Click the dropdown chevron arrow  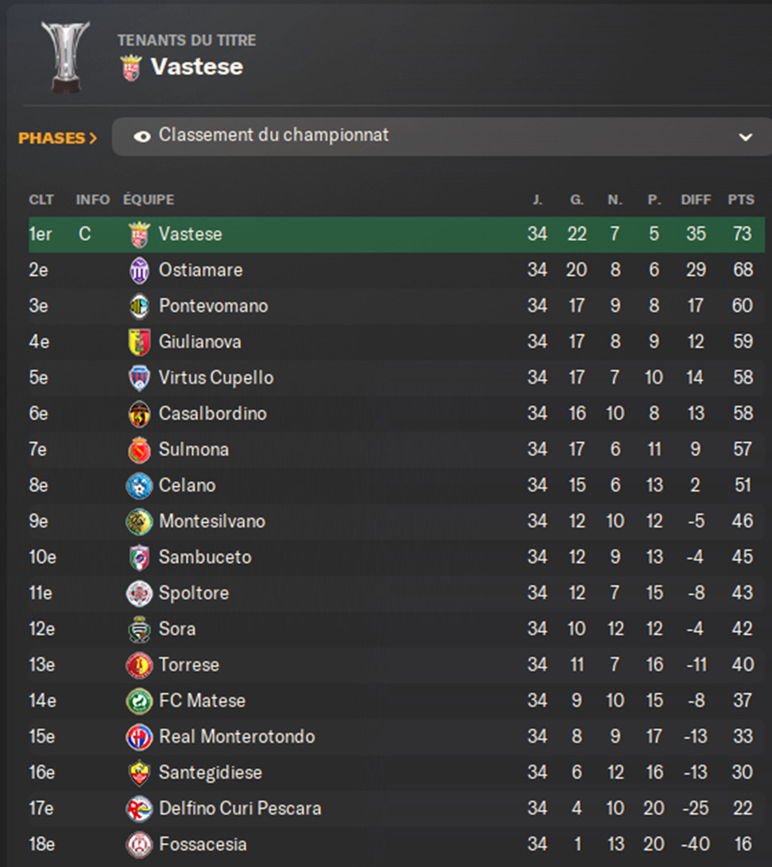point(746,138)
